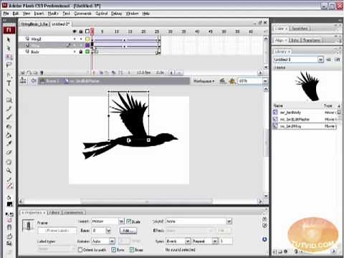This screenshot has height=258, width=344.
Task: Toggle the Scale checkbox
Action: [128, 221]
